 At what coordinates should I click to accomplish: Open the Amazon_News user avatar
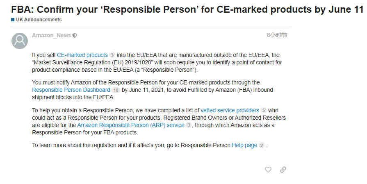coord(20,41)
